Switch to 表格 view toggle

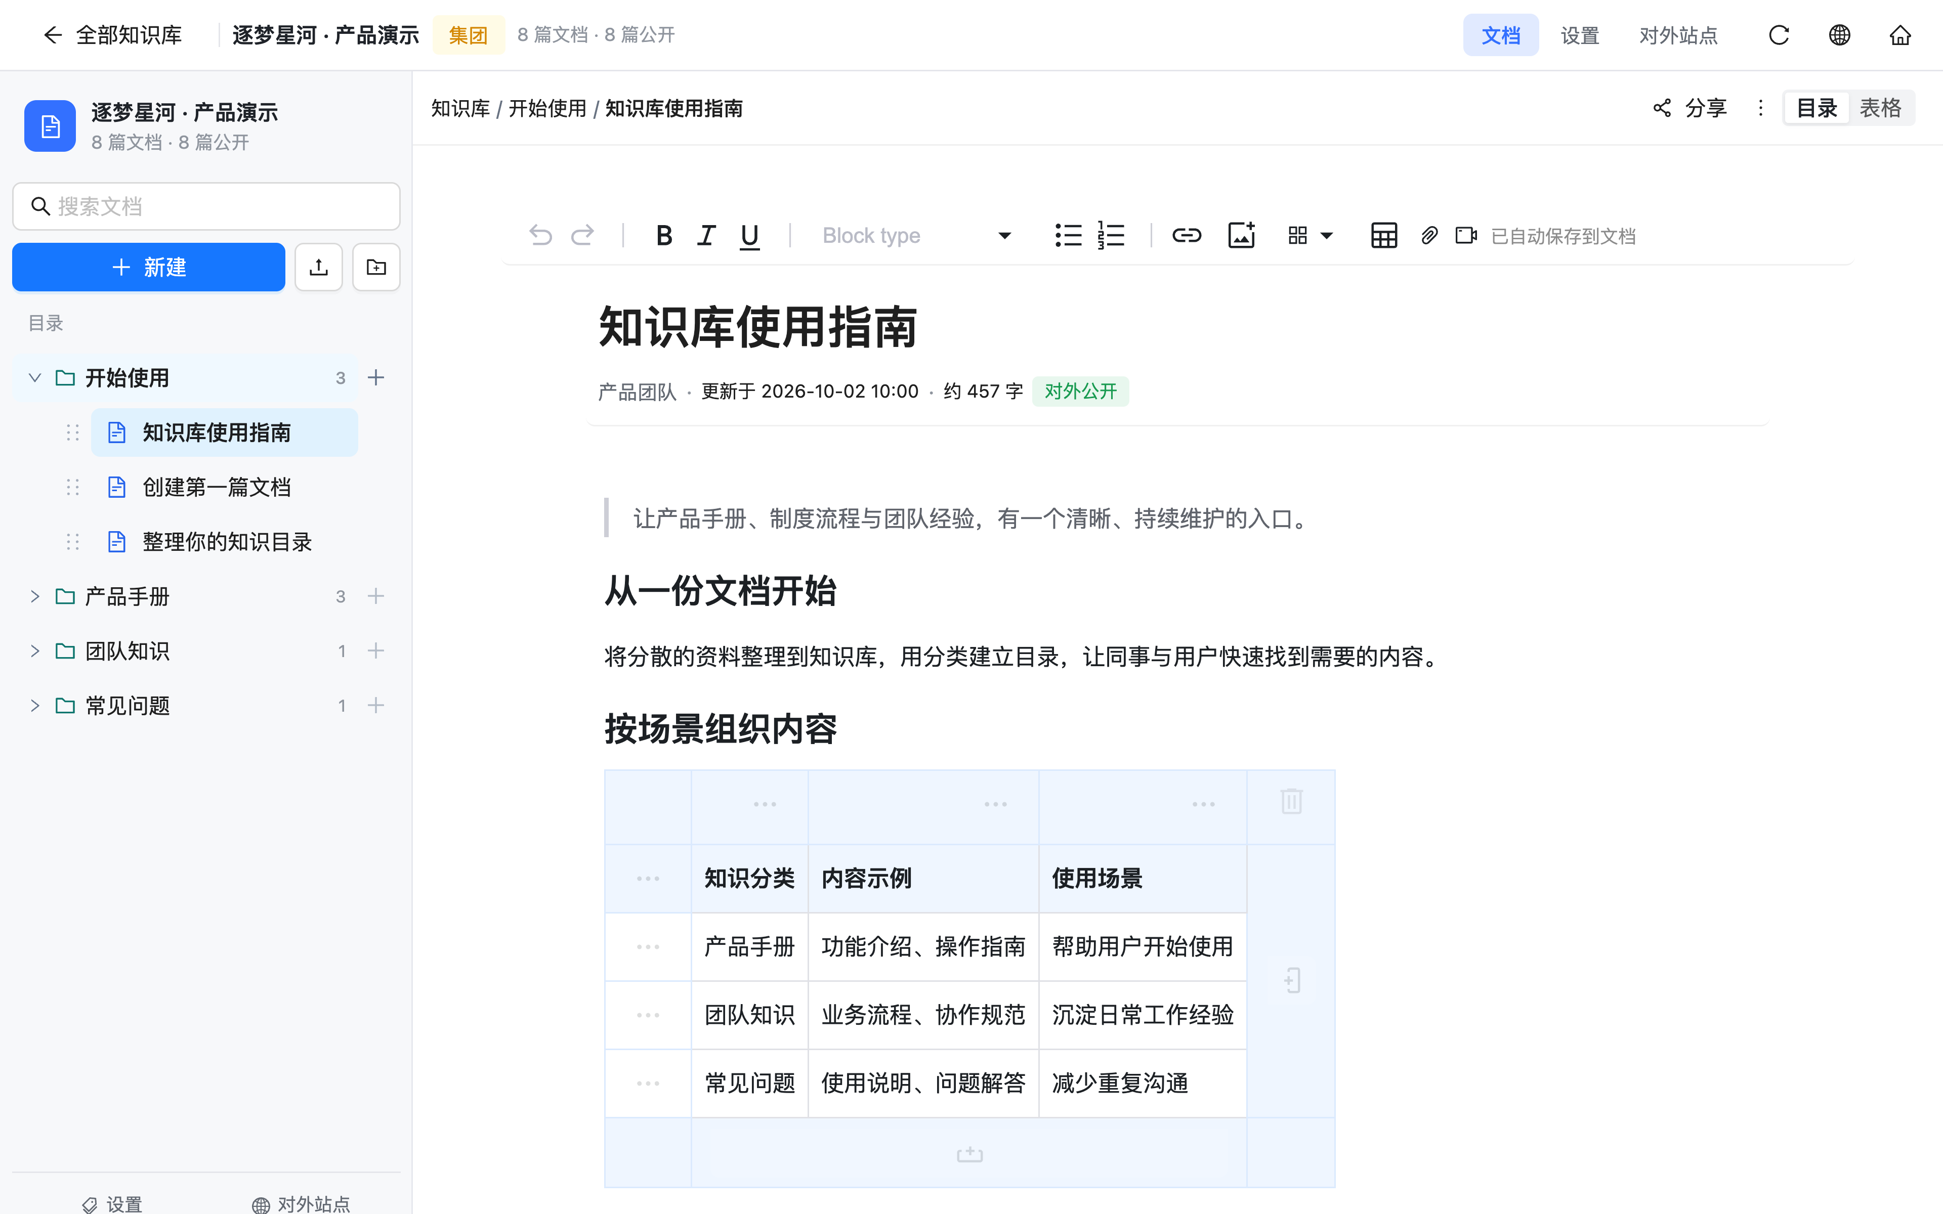click(x=1880, y=108)
